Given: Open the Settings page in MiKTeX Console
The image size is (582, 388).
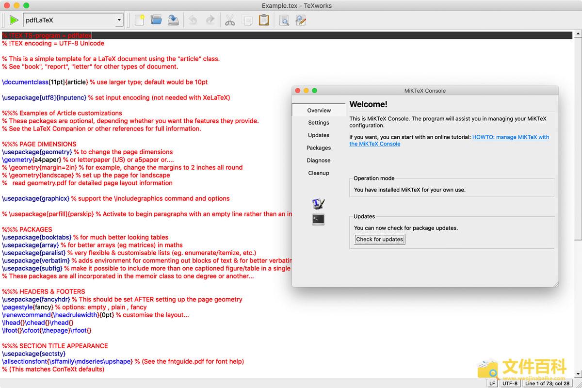Looking at the screenshot, I should (x=319, y=123).
